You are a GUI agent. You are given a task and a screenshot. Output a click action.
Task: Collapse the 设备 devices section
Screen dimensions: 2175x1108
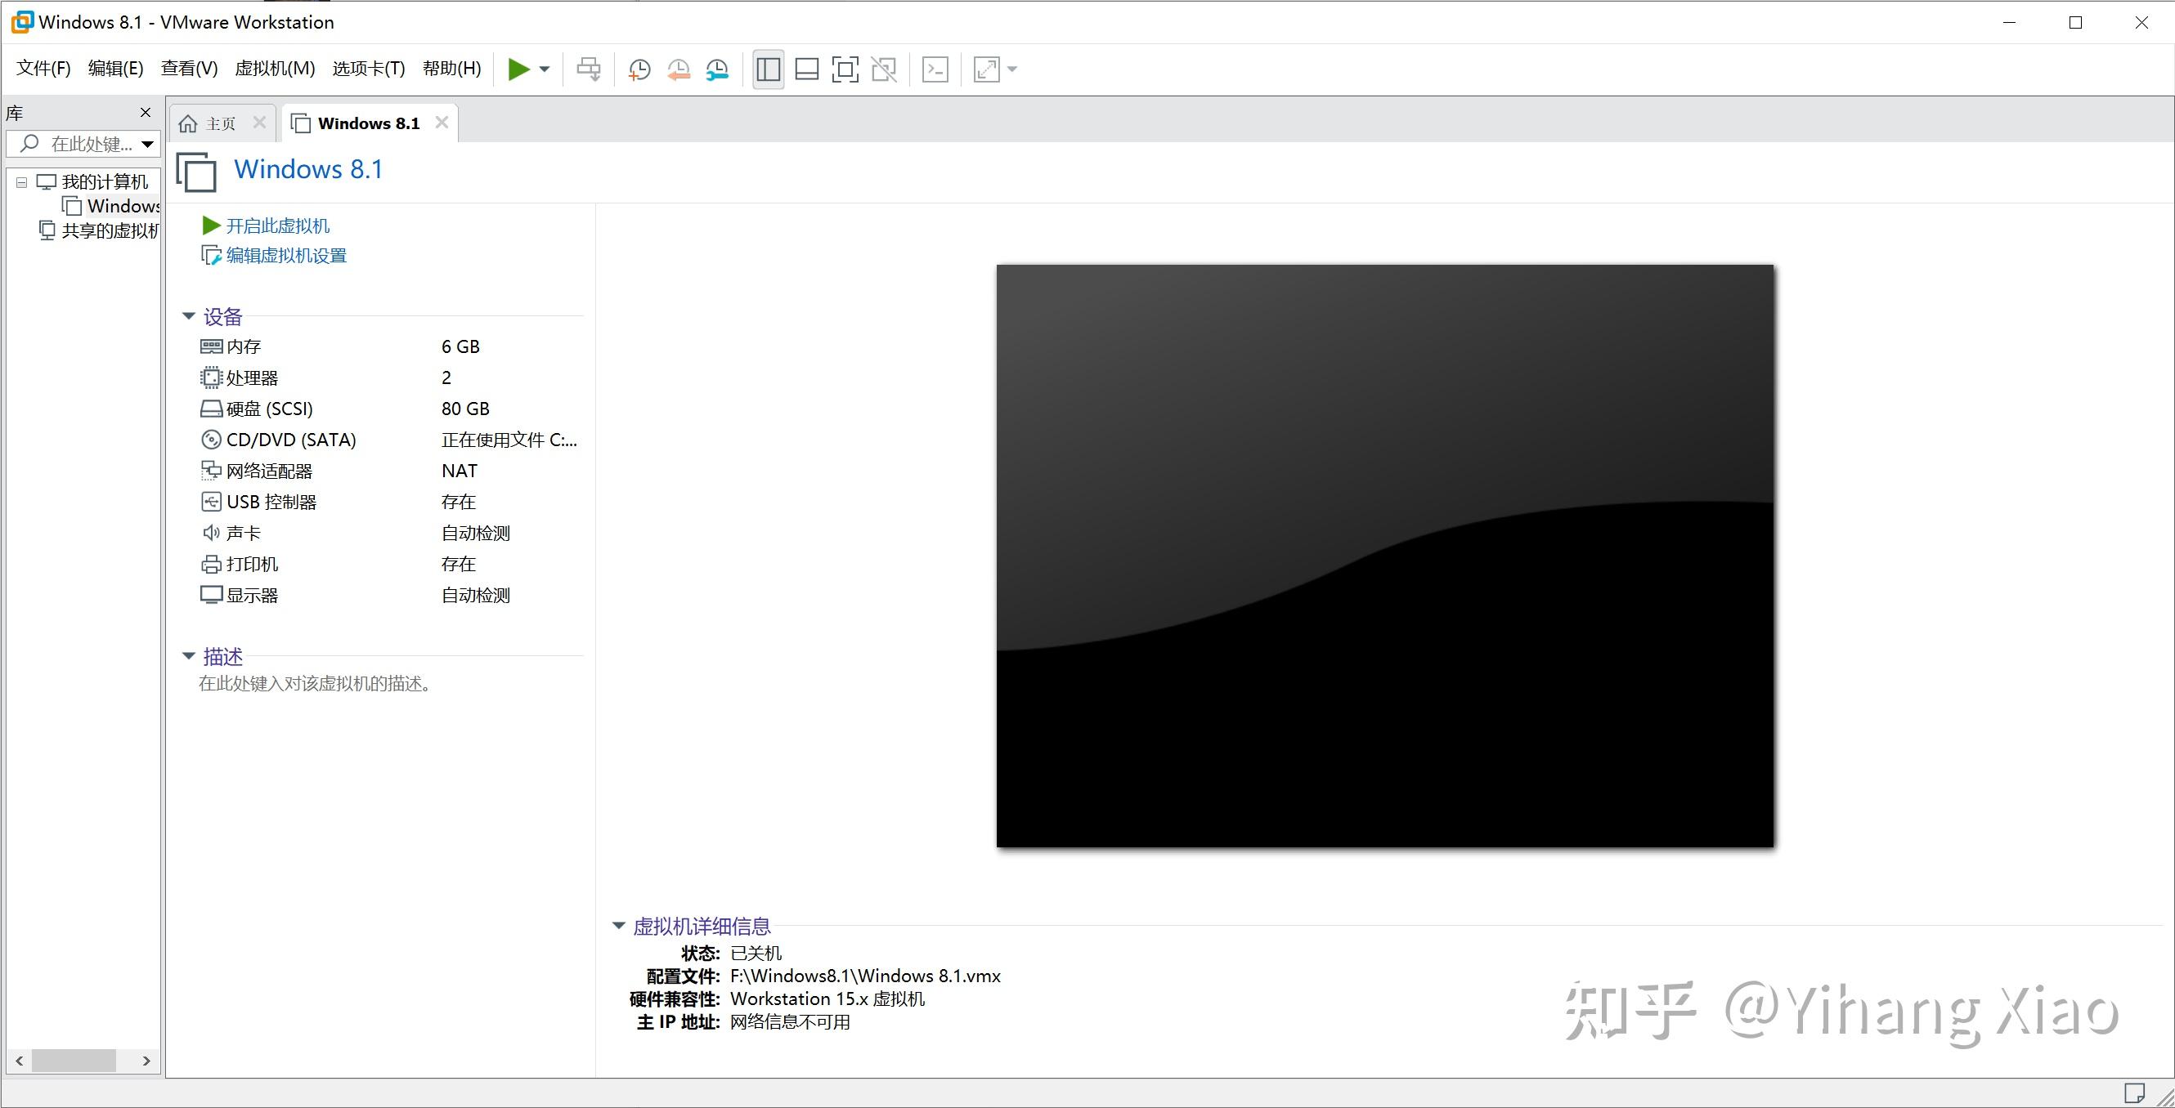tap(189, 315)
